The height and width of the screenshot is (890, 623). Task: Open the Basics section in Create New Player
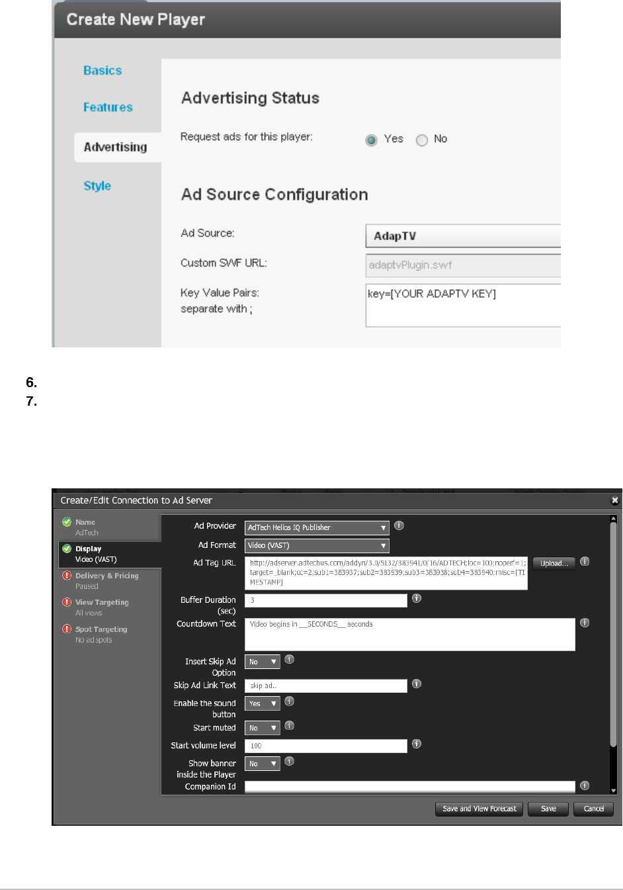103,71
